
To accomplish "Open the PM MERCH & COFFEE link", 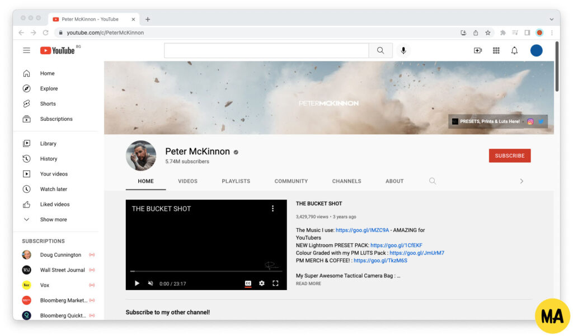I will click(380, 261).
